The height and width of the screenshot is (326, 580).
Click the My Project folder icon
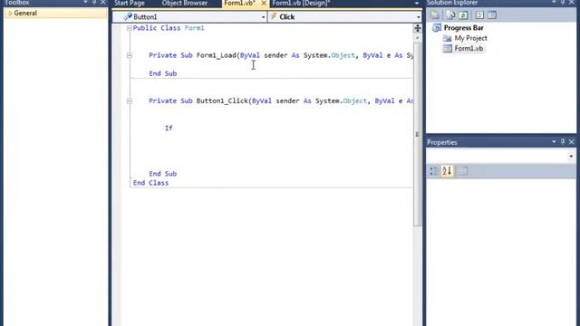pos(447,38)
